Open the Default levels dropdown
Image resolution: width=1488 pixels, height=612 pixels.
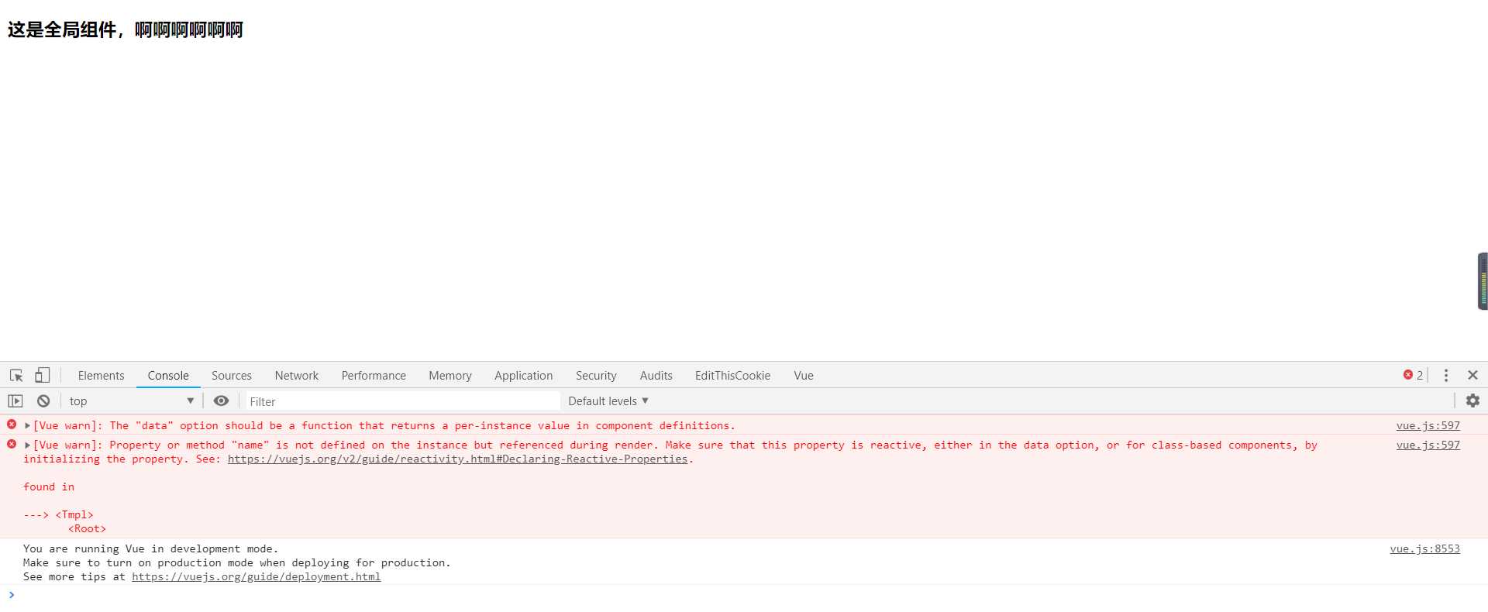tap(608, 401)
